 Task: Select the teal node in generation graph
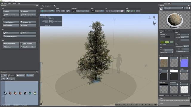pos(30,93)
